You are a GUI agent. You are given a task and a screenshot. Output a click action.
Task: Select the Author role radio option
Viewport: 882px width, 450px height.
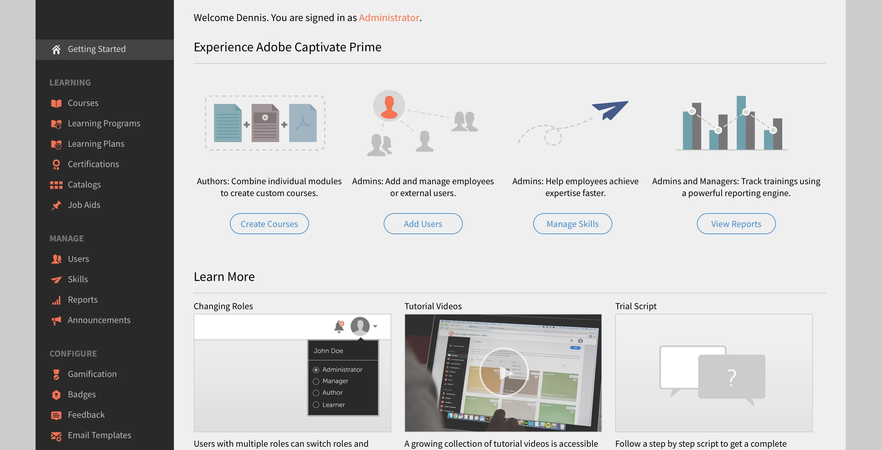coord(316,393)
